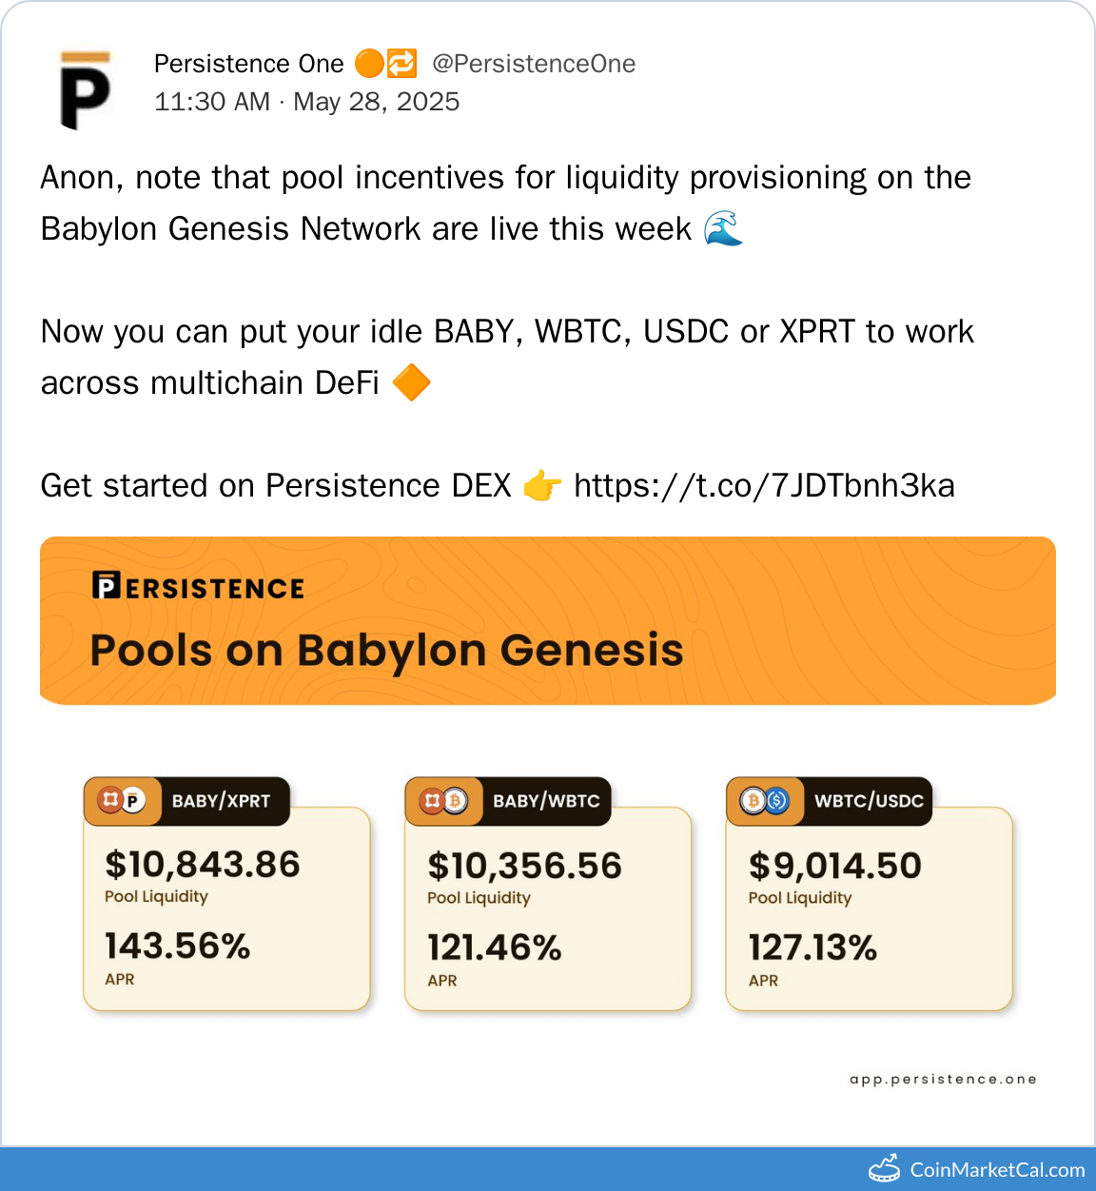
Task: Click the Persistence One display name
Action: pyautogui.click(x=248, y=64)
